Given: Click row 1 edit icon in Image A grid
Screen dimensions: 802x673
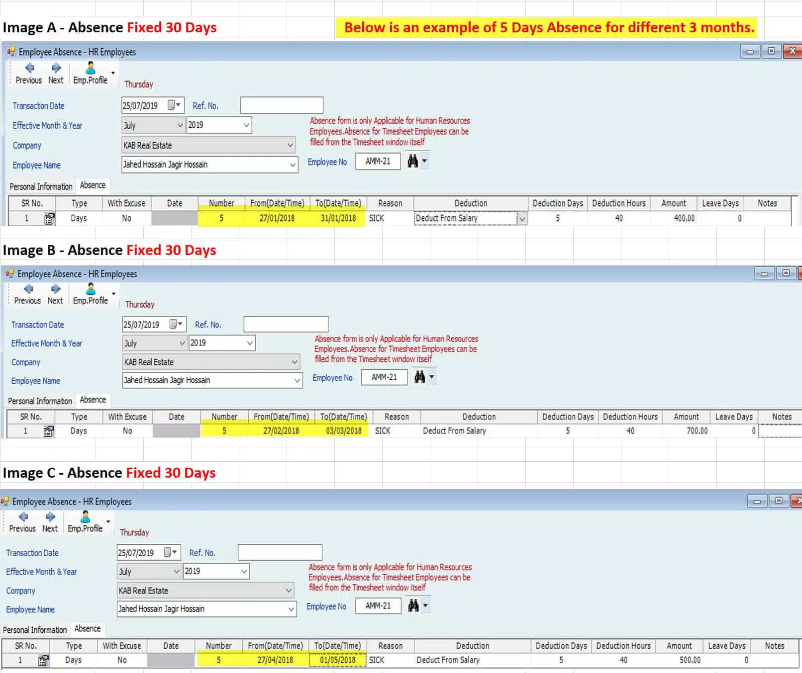Looking at the screenshot, I should click(x=49, y=218).
